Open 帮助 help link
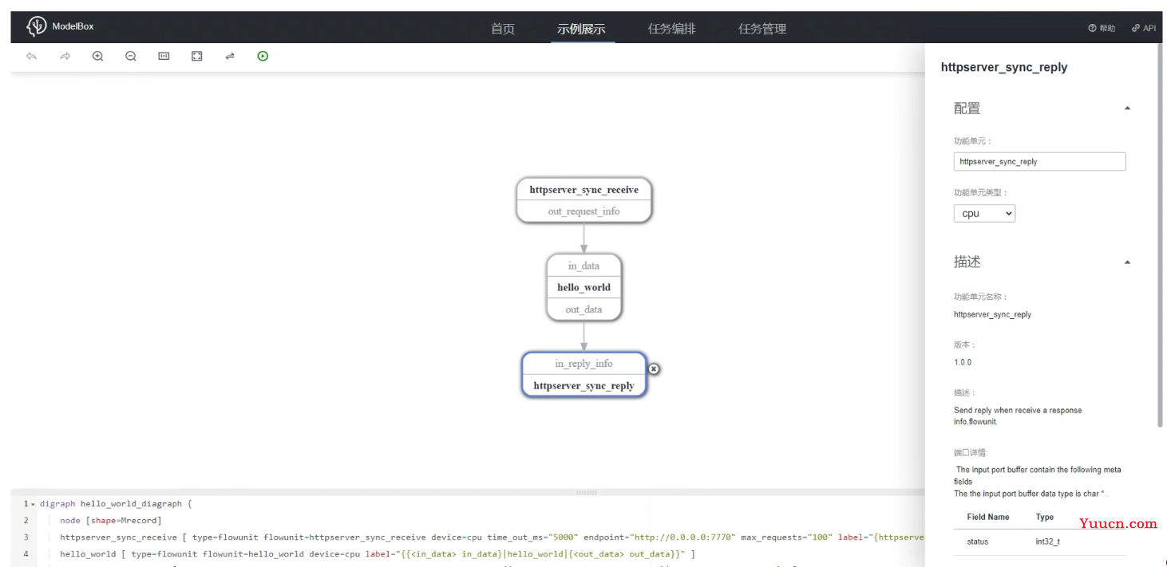The image size is (1167, 567). pos(1102,28)
